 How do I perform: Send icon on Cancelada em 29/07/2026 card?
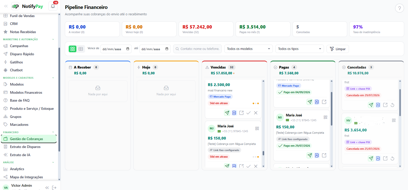371,105
